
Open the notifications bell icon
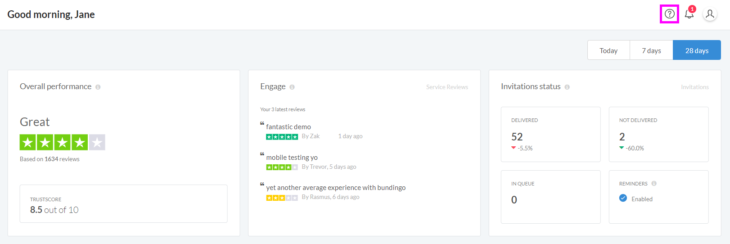pyautogui.click(x=689, y=14)
